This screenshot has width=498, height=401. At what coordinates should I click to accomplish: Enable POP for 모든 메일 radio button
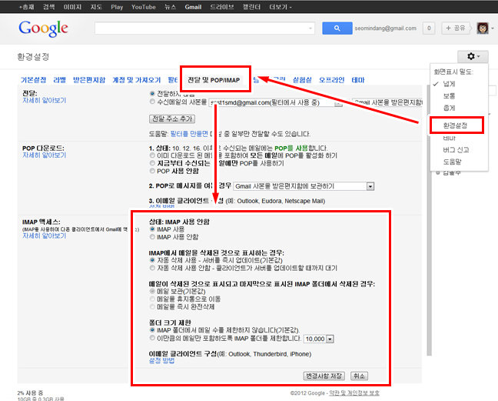(x=152, y=155)
